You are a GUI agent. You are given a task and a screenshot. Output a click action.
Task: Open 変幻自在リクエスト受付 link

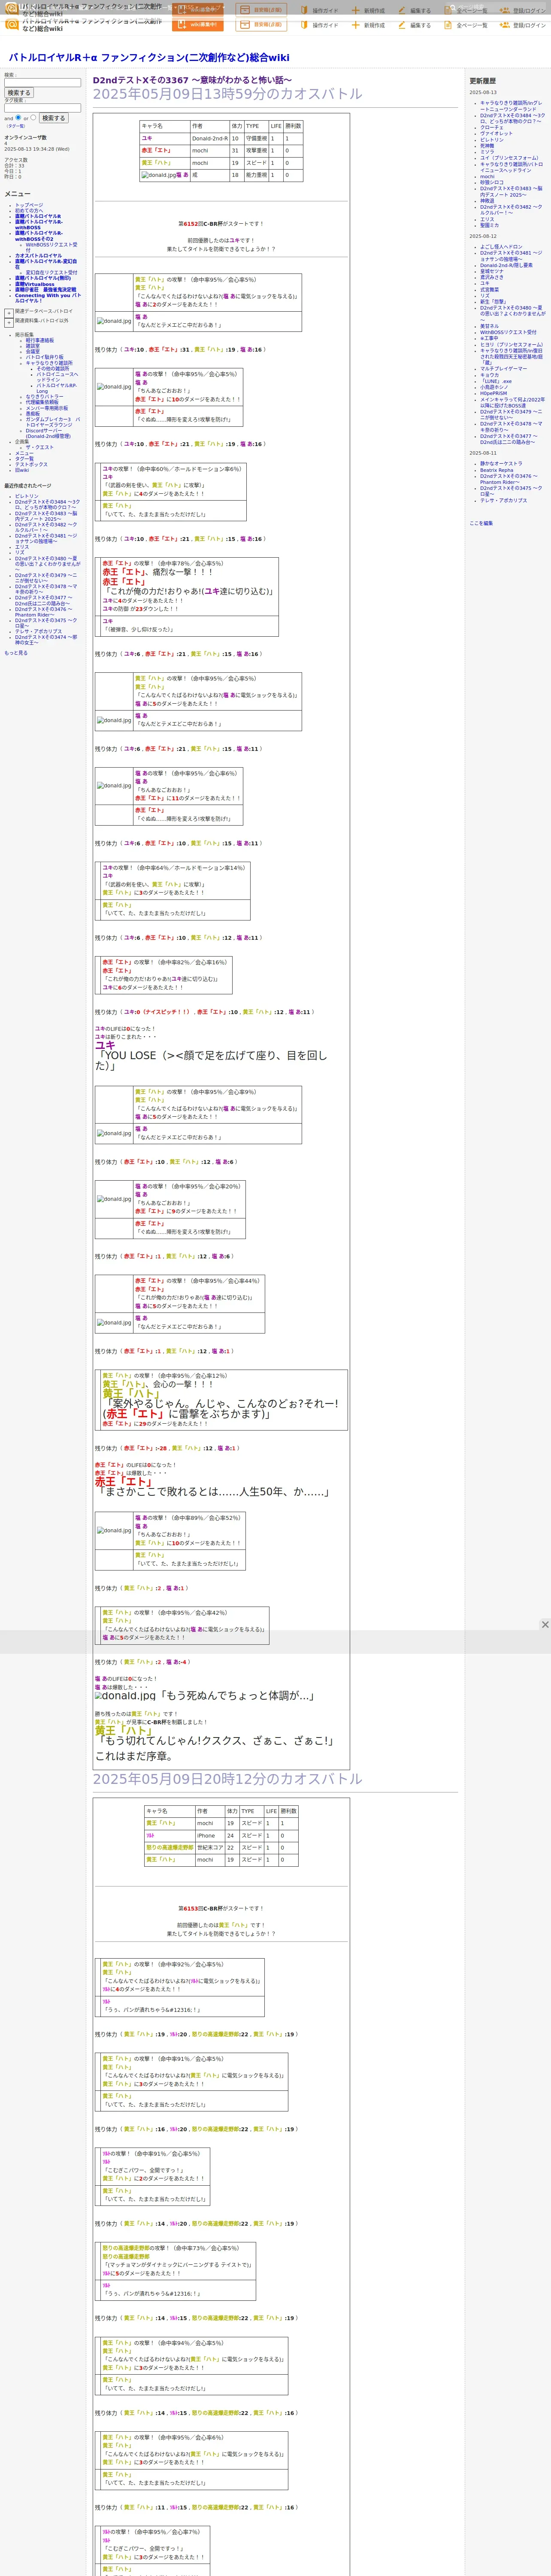tap(51, 272)
